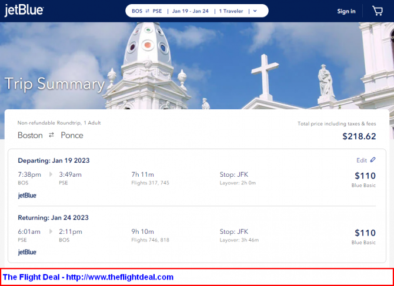Click Total price including taxes & fees
This screenshot has height=286, width=394.
tap(337, 123)
